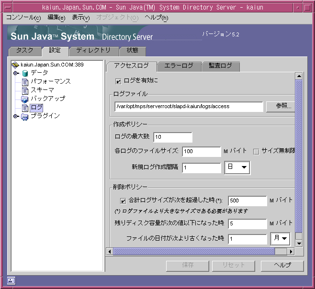Switch to the 設定 tab
Screen dimensions: 315x289
pyautogui.click(x=55, y=51)
